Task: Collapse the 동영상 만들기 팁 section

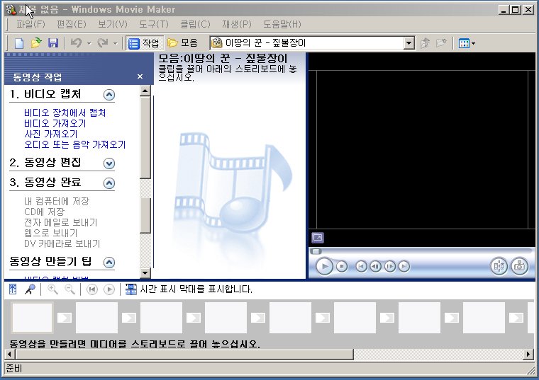Action: click(109, 263)
